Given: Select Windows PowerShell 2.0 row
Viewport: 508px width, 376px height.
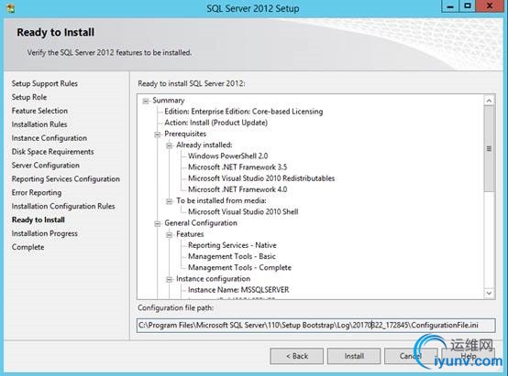Looking at the screenshot, I should [228, 156].
